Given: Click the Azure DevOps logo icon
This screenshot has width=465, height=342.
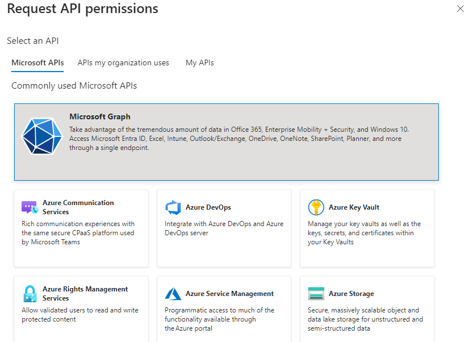Looking at the screenshot, I should click(x=173, y=207).
